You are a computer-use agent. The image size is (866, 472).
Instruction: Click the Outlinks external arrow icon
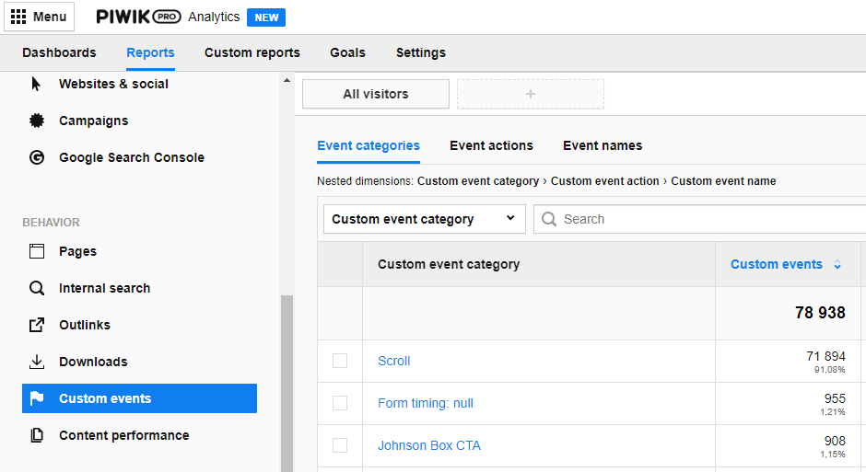tap(37, 325)
